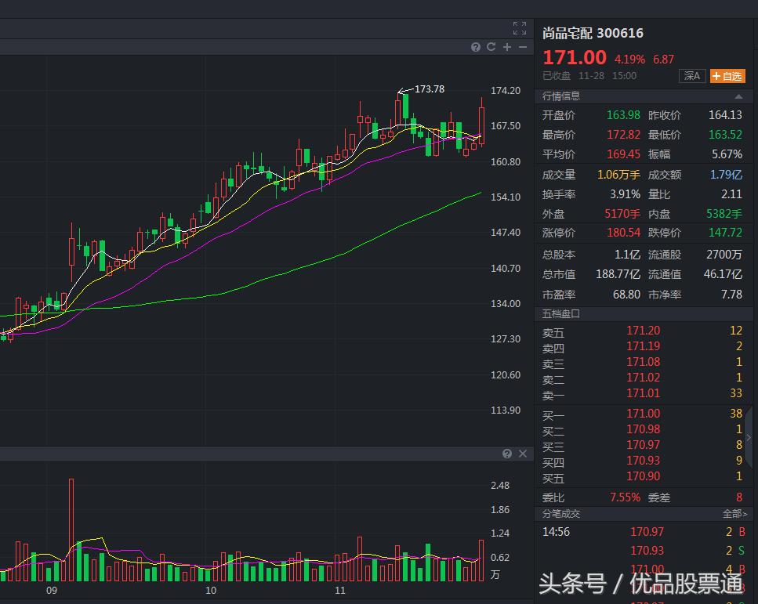The height and width of the screenshot is (604, 758).
Task: Open help icon on the volume panel
Action: point(507,454)
